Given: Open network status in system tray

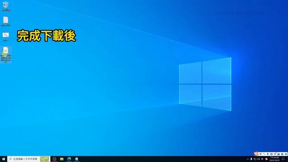Looking at the screenshot, I should coord(255,159).
